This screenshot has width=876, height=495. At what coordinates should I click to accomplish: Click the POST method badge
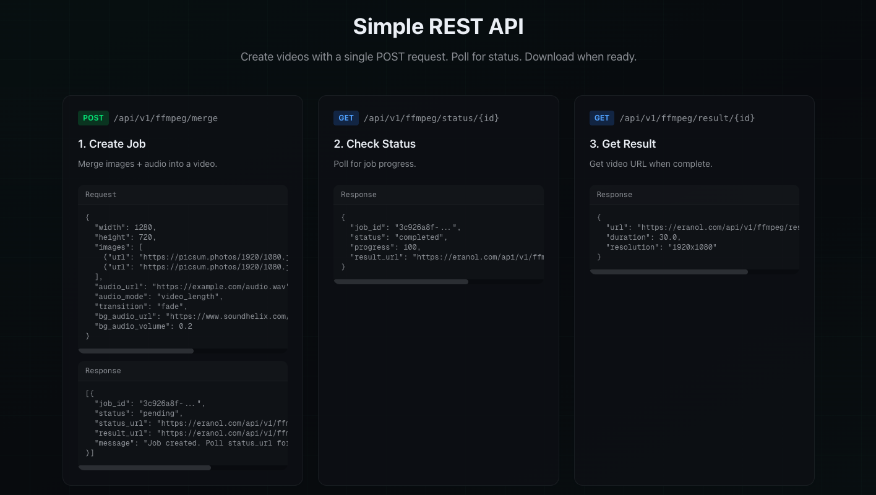pos(93,117)
